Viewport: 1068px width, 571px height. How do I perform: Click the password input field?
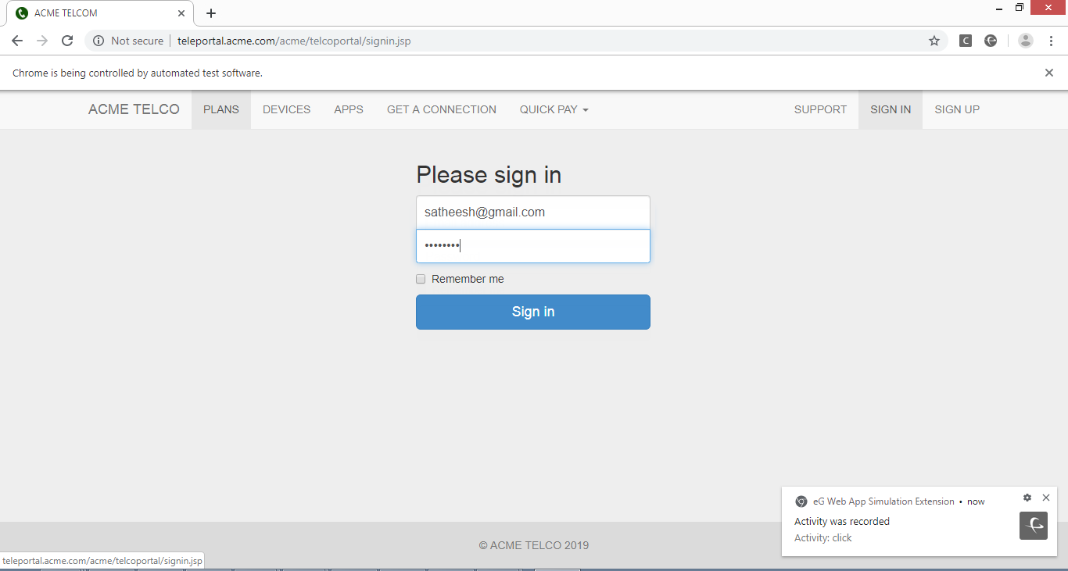click(x=533, y=246)
